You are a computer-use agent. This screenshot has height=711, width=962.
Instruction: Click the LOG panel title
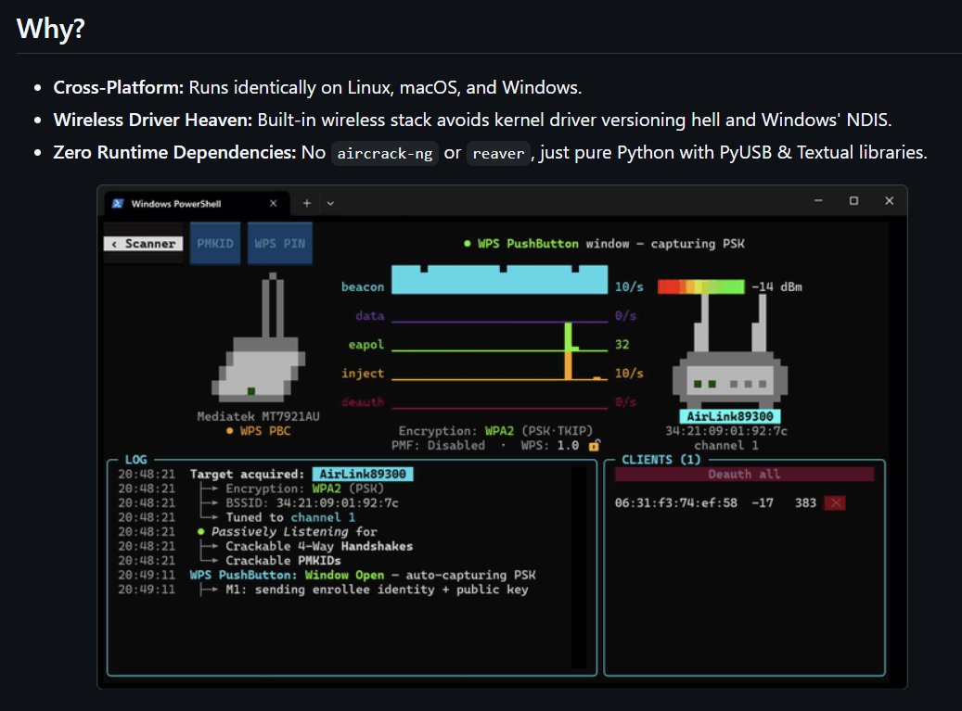coord(135,460)
